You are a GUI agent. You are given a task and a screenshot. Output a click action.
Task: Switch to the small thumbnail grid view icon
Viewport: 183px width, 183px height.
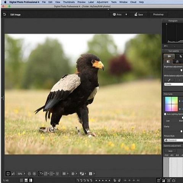pos(21,180)
